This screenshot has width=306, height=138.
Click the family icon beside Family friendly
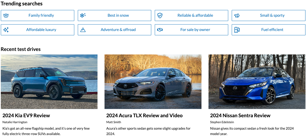pos(6,15)
